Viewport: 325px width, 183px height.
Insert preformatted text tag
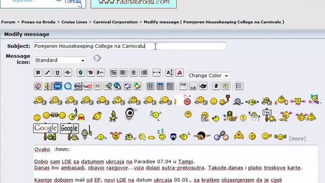tap(113, 73)
